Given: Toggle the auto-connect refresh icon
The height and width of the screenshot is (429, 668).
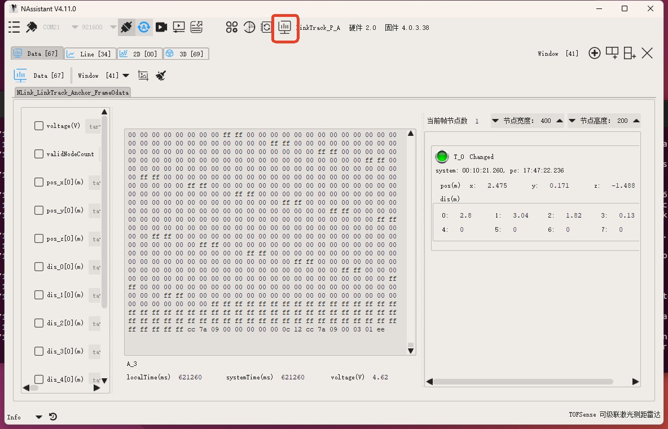Looking at the screenshot, I should 144,27.
